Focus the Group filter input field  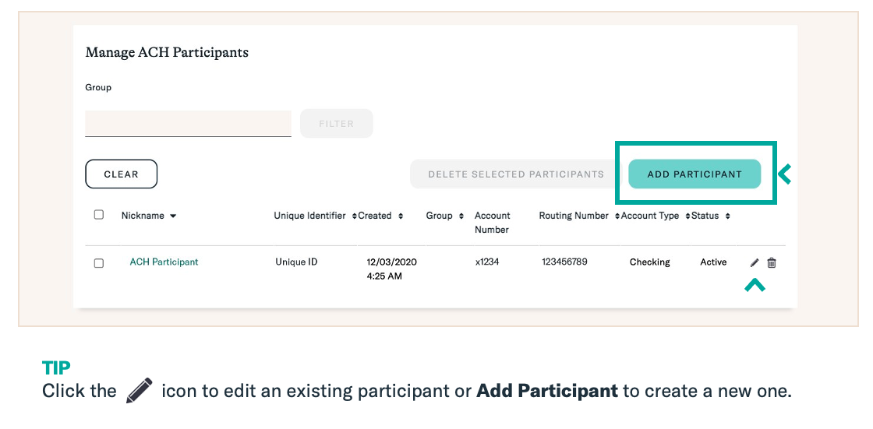(188, 124)
